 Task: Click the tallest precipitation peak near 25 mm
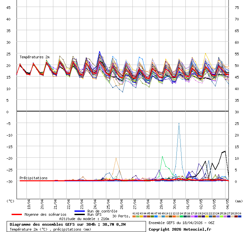(x=179, y=123)
